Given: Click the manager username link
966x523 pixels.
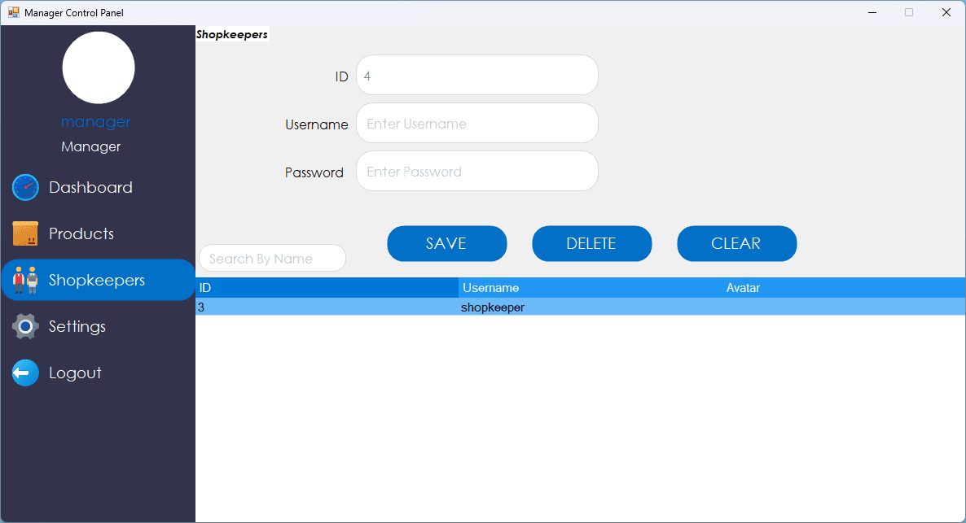Looking at the screenshot, I should pos(95,122).
